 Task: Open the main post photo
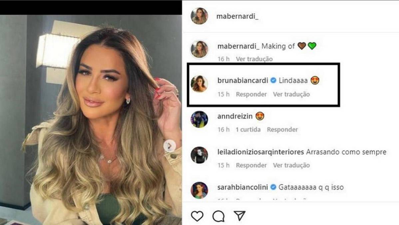click(x=91, y=120)
